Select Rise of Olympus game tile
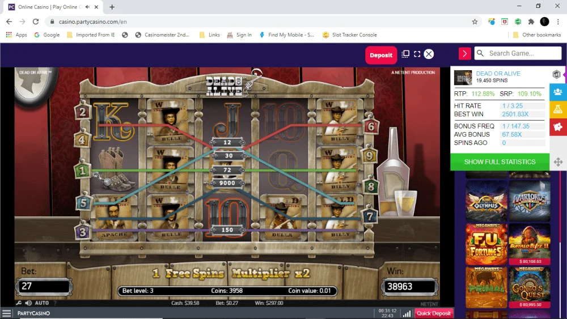Viewport: 567px width, 319px height. pos(486,201)
